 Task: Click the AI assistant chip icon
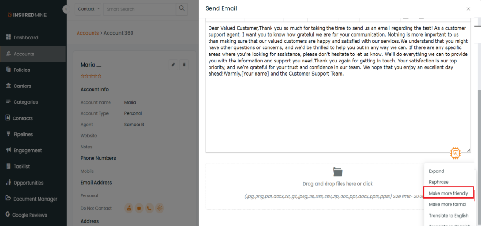456,153
